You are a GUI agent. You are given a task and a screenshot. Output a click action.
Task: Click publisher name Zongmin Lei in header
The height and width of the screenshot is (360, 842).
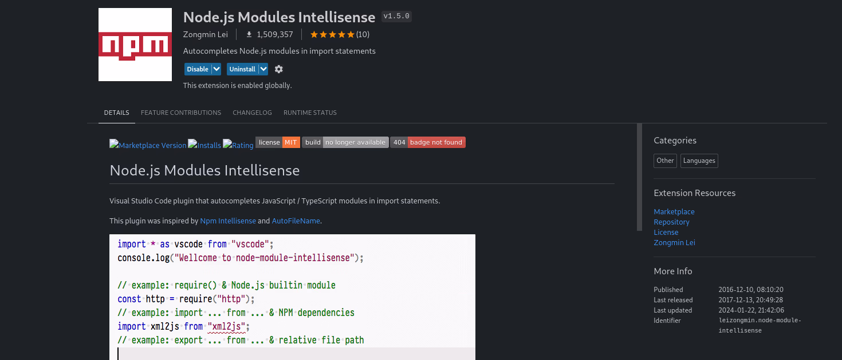click(206, 34)
